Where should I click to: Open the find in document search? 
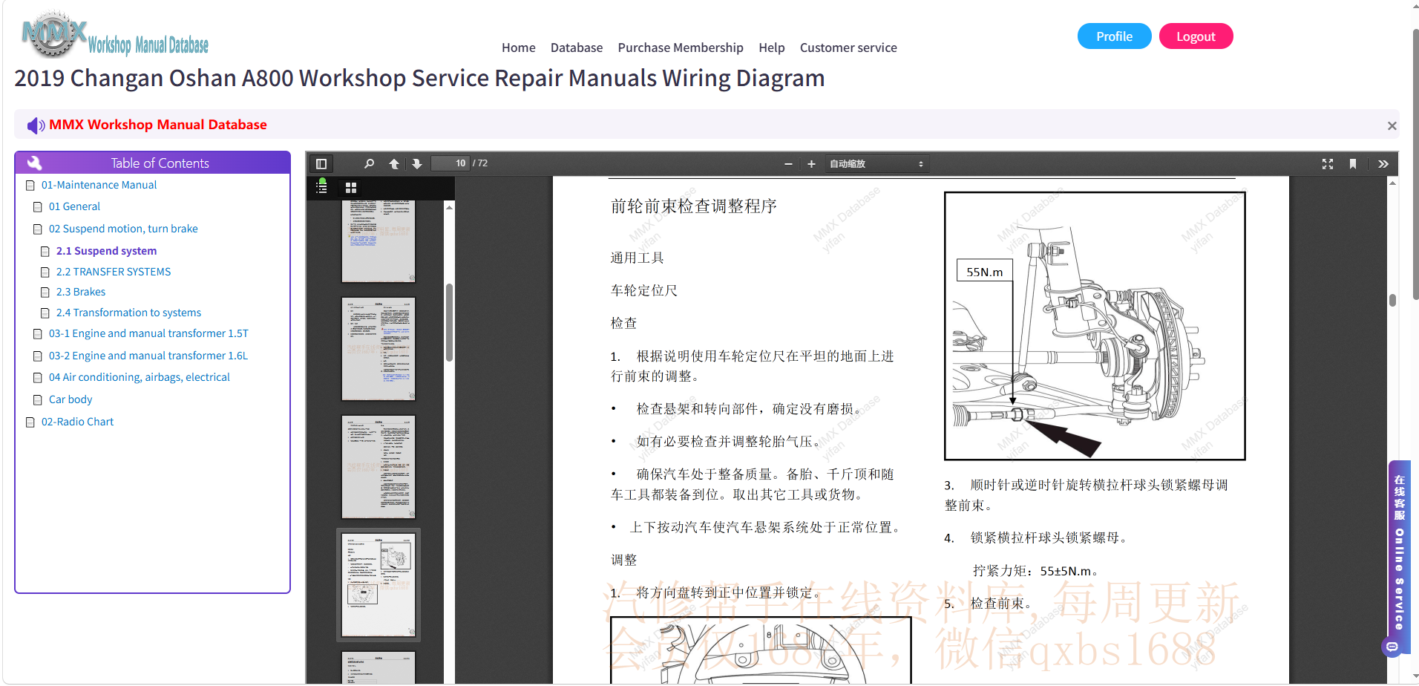(369, 164)
